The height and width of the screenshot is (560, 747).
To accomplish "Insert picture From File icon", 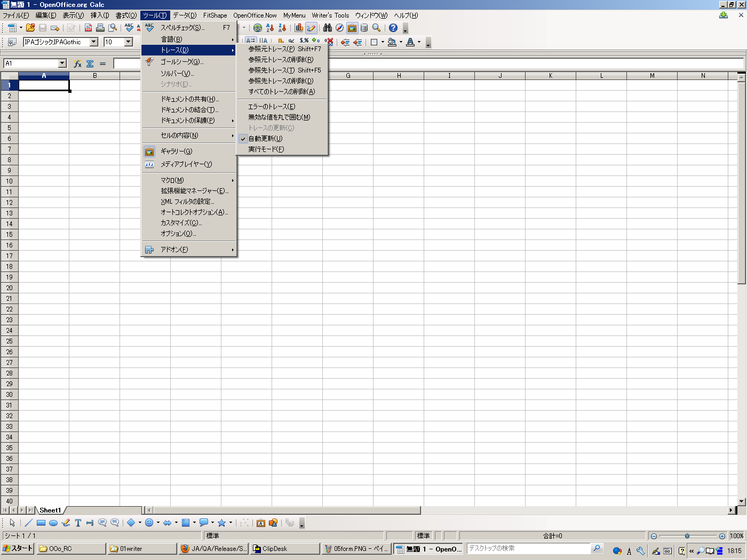I will click(x=273, y=523).
